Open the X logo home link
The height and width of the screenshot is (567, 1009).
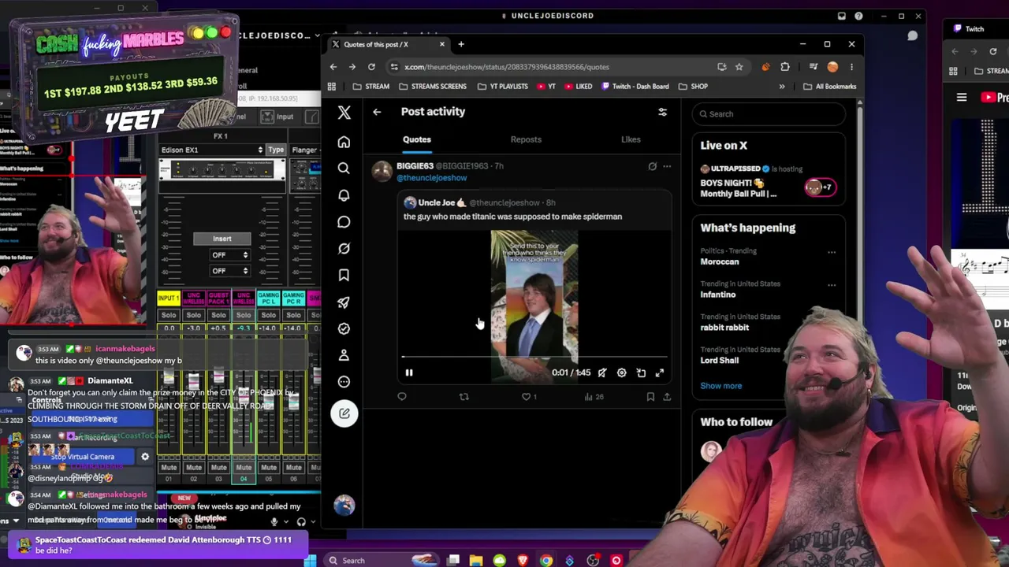point(344,113)
